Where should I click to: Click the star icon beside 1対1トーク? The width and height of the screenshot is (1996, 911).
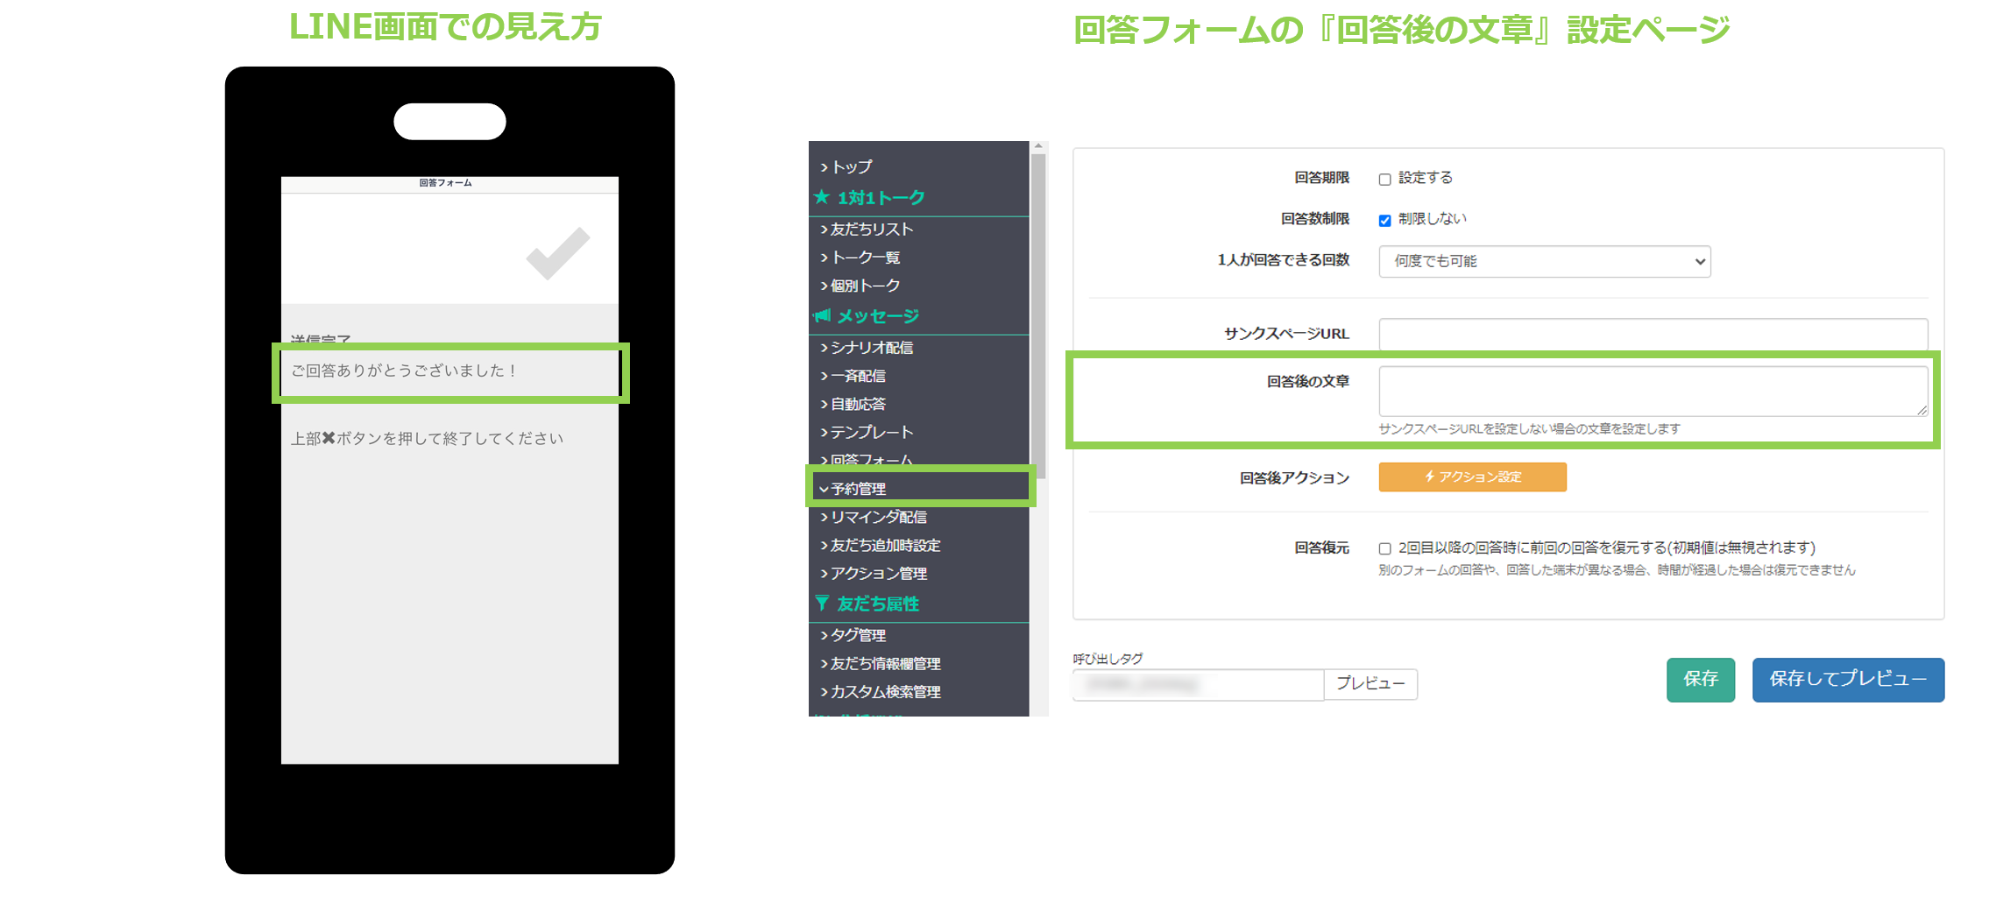coord(822,197)
